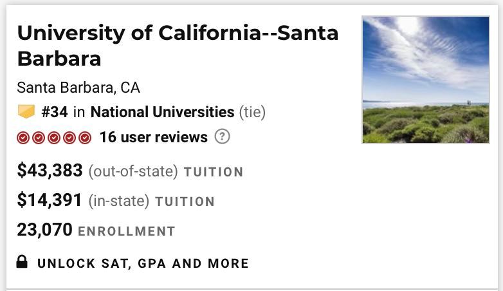Viewport: 503px width, 291px height.
Task: Open the user reviews help question mark
Action: click(223, 136)
